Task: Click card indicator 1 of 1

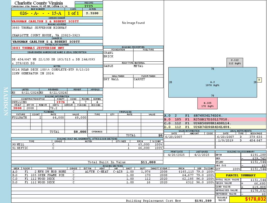Action: click(x=73, y=13)
